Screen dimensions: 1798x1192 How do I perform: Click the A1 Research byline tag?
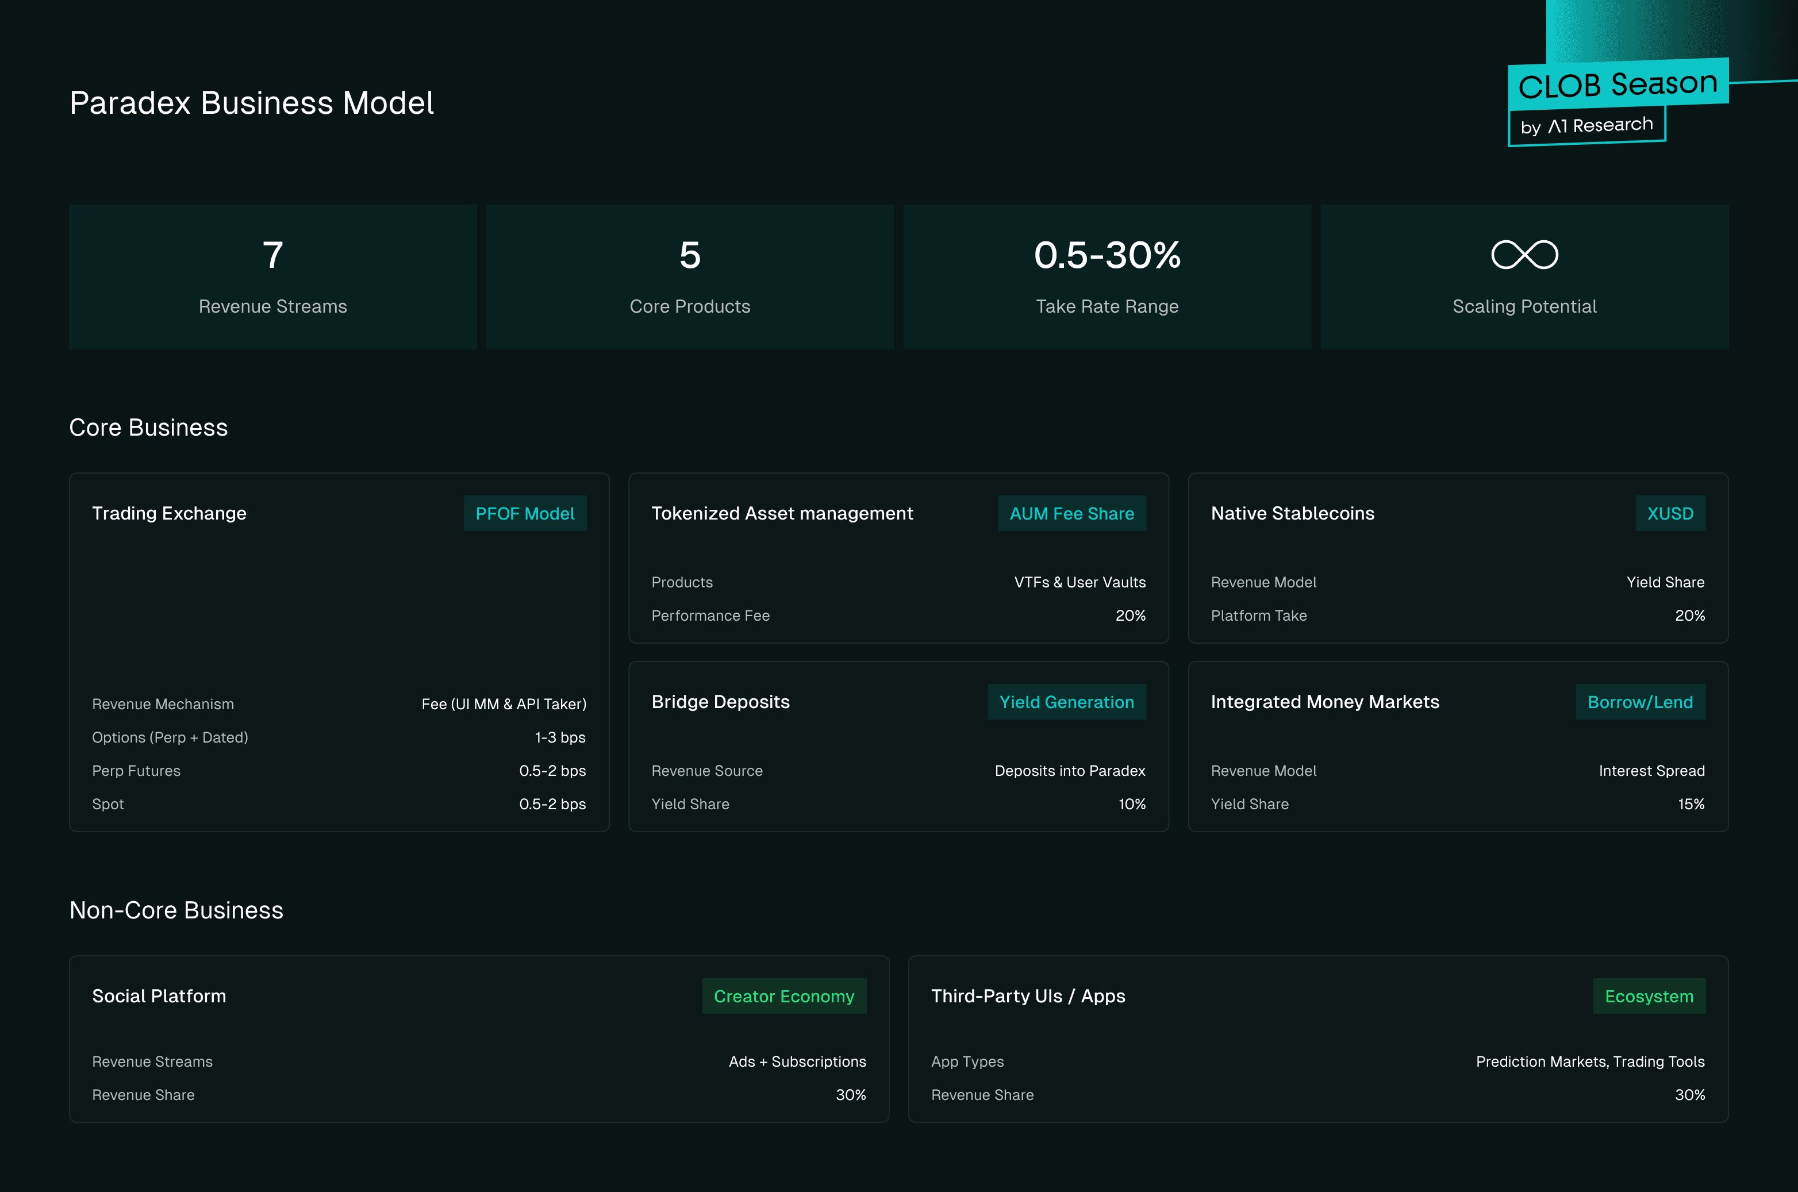[x=1586, y=125]
